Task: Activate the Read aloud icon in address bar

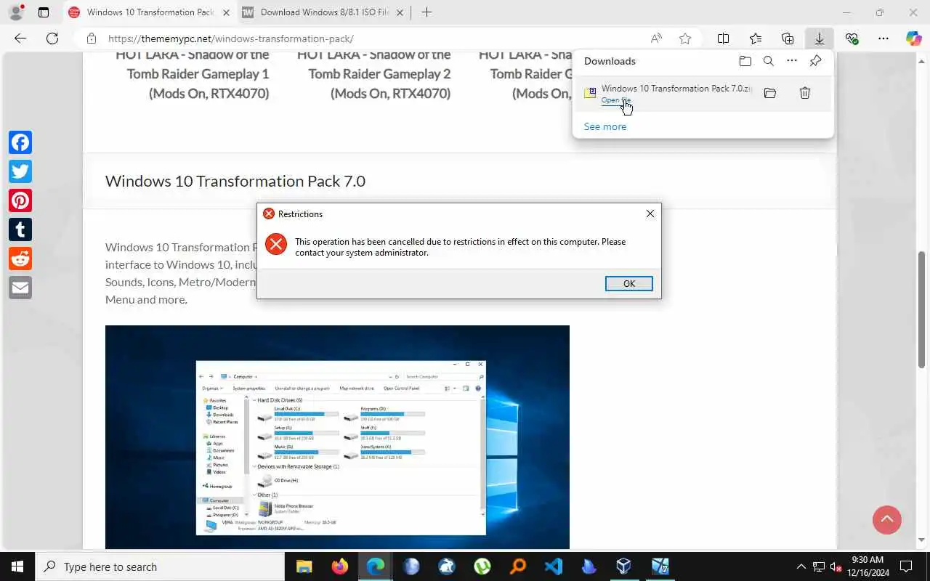Action: coord(656,38)
